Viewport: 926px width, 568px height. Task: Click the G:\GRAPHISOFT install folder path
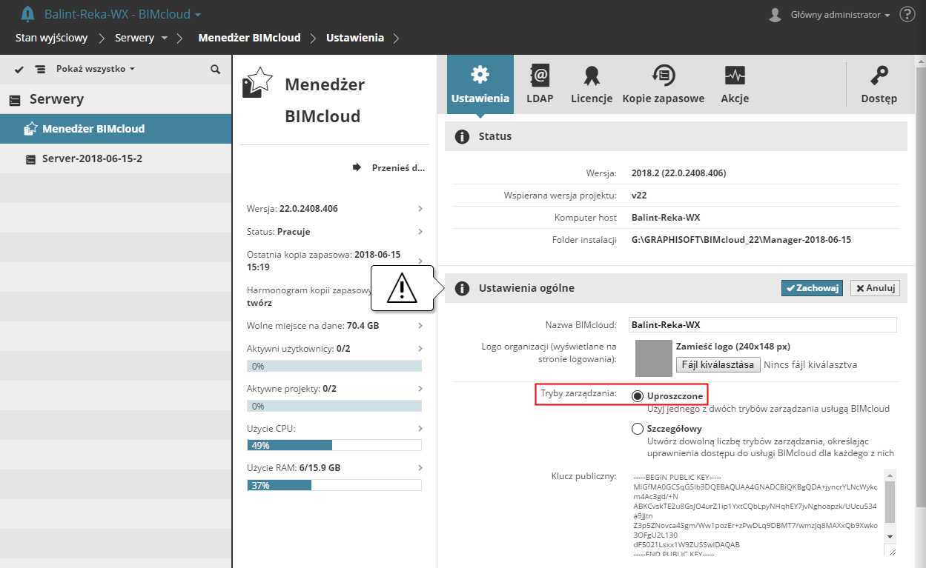(x=741, y=240)
